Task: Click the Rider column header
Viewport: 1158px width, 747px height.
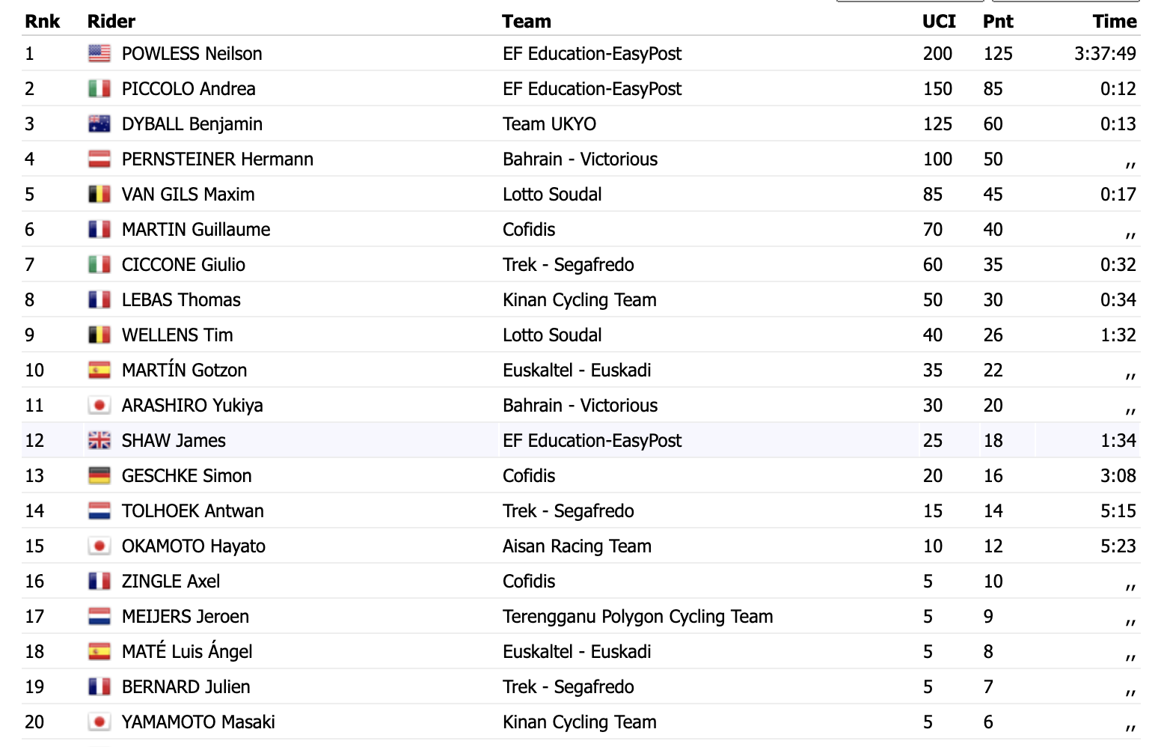Action: pos(111,21)
